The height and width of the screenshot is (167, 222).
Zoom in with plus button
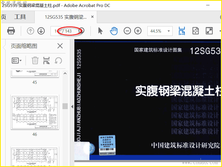(138, 31)
